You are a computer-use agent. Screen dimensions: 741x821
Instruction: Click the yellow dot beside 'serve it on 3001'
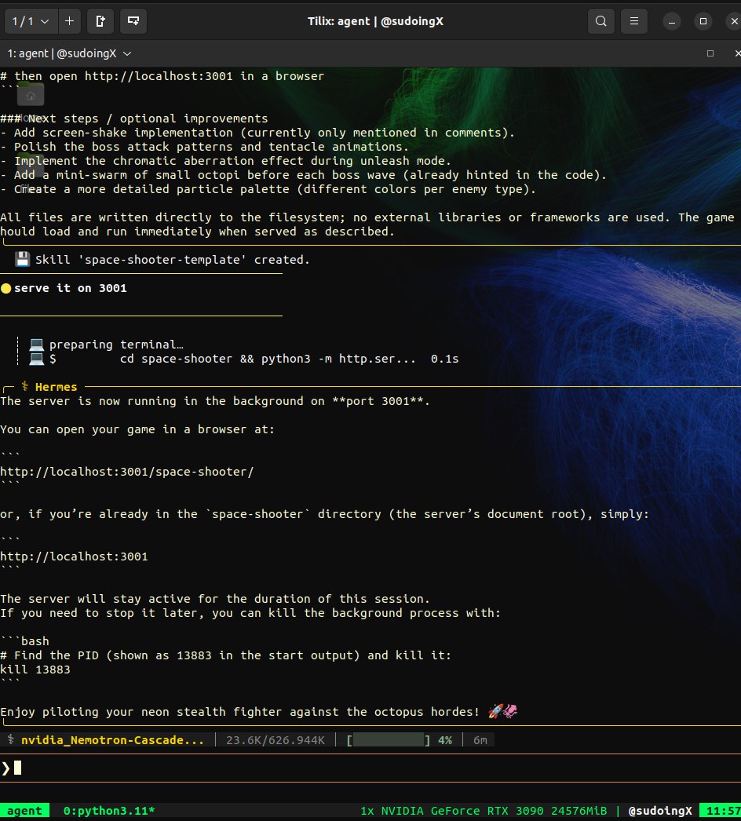pos(5,289)
